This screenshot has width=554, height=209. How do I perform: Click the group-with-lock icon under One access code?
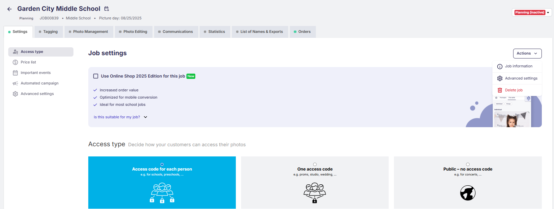(315, 193)
